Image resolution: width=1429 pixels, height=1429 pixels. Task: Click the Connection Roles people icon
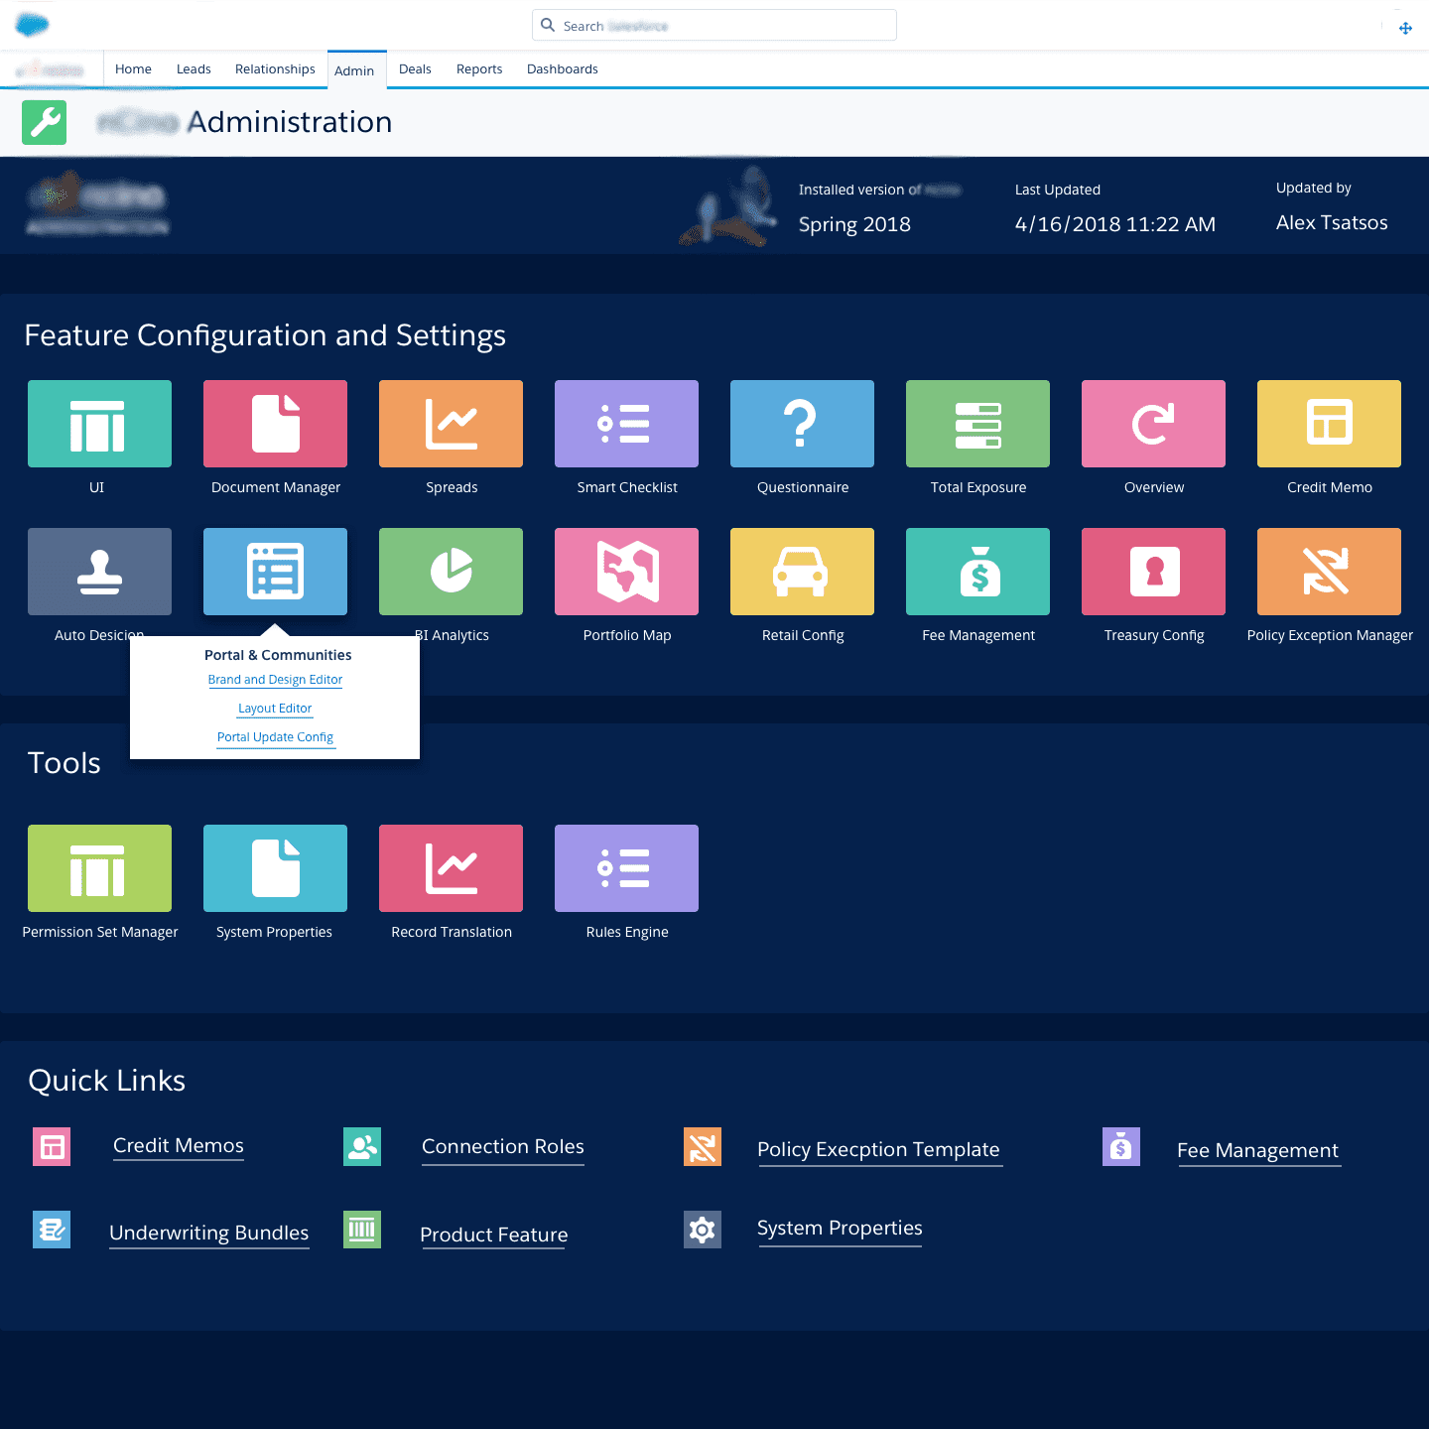coord(362,1147)
